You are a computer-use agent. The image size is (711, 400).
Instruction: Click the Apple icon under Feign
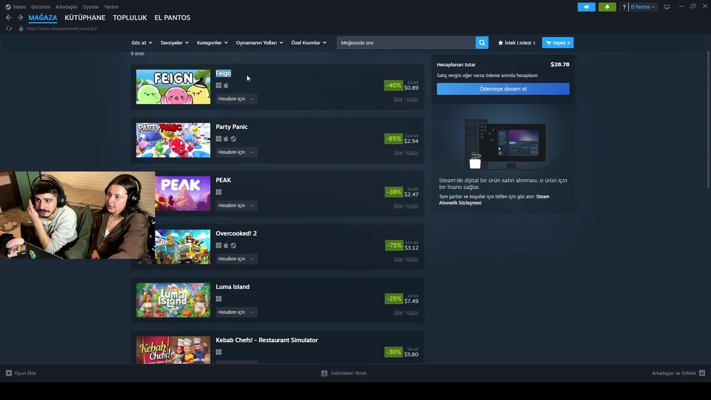pyautogui.click(x=226, y=86)
